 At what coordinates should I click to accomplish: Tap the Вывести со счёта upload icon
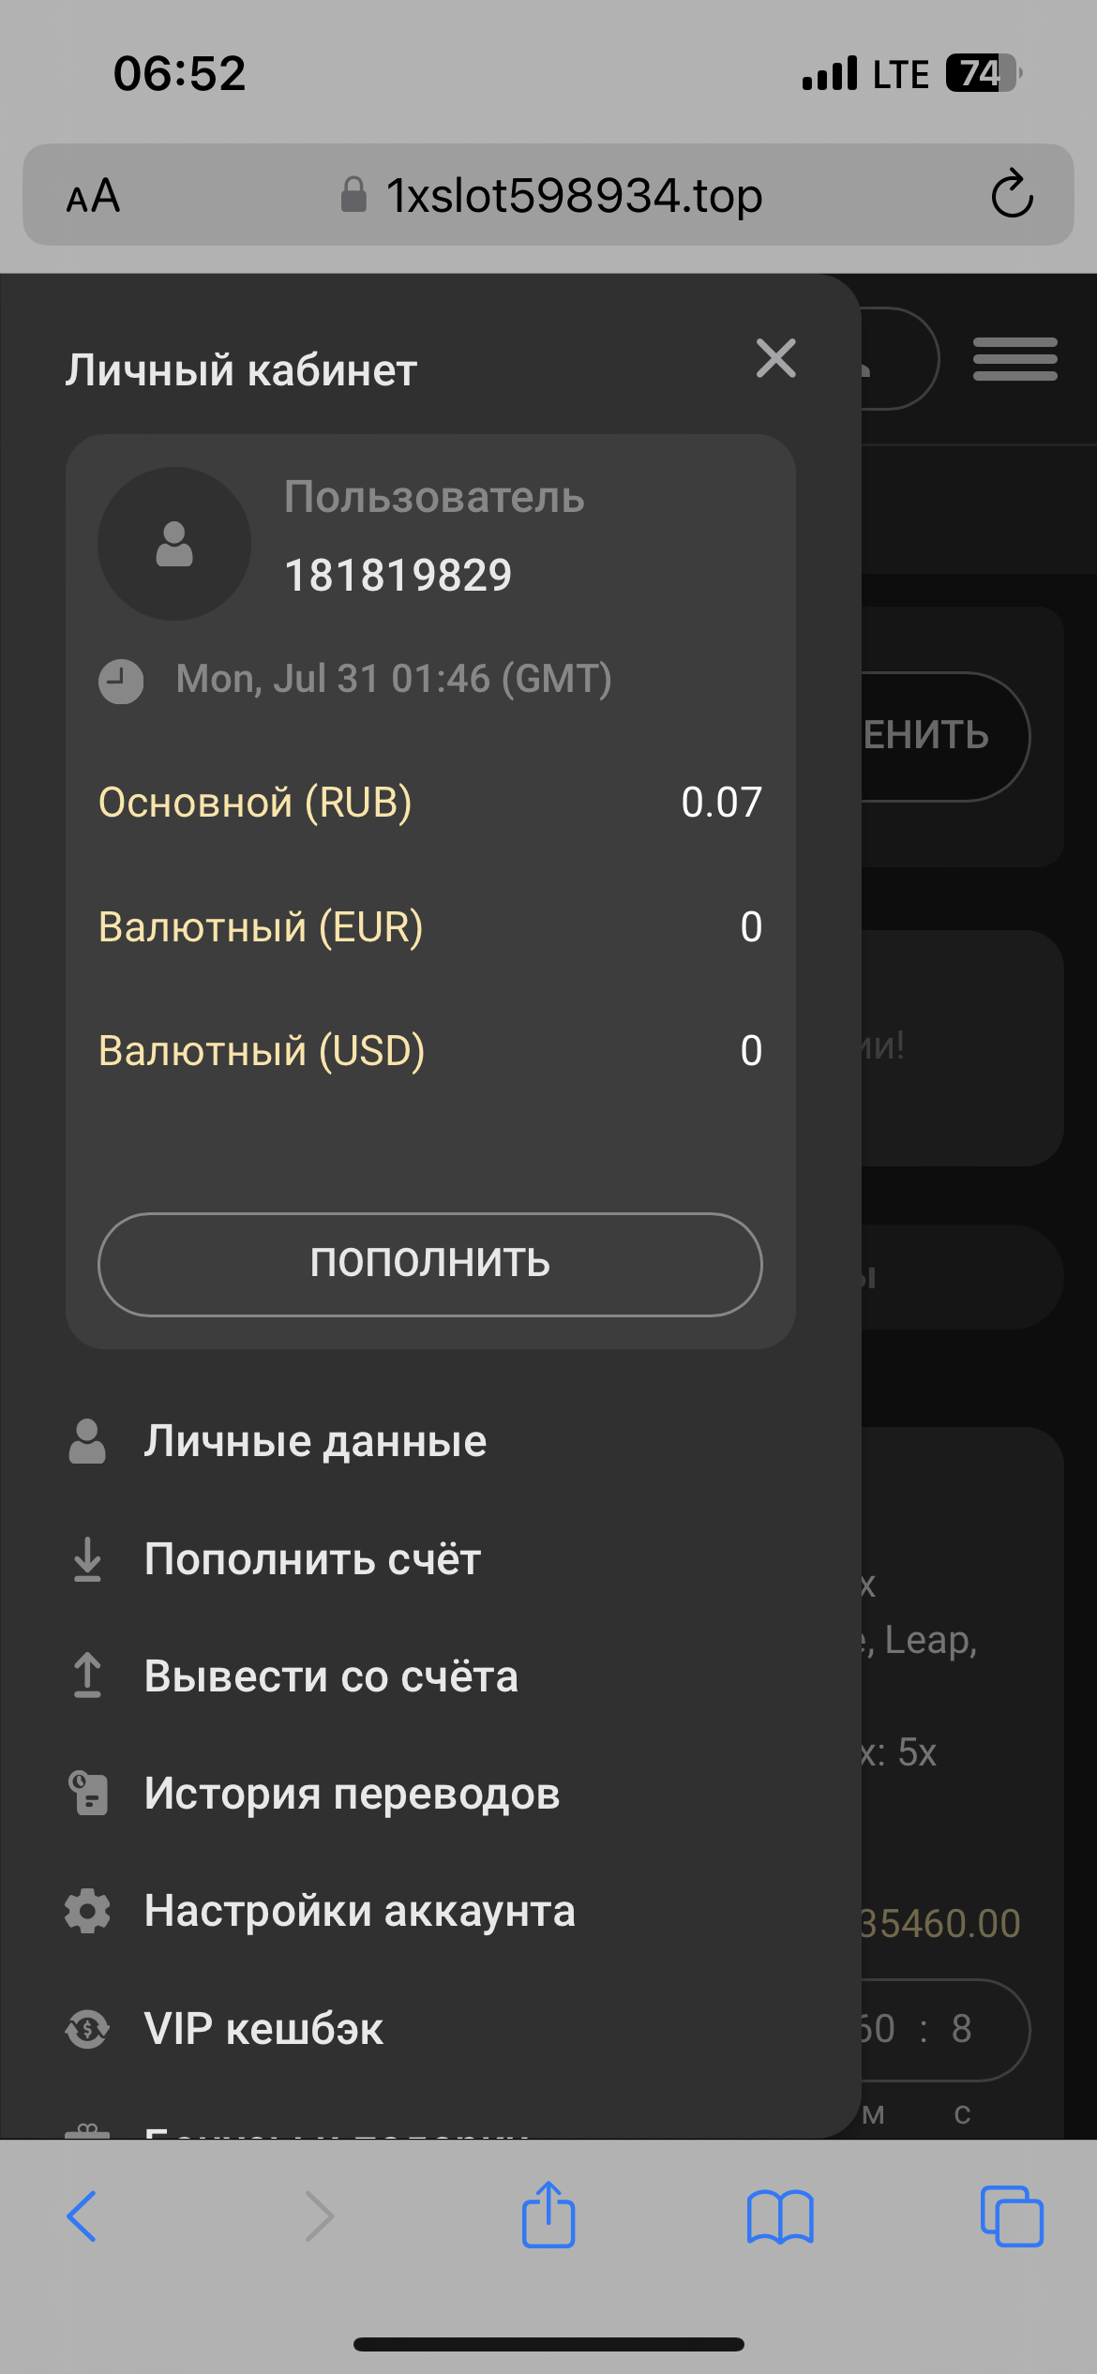click(x=87, y=1675)
